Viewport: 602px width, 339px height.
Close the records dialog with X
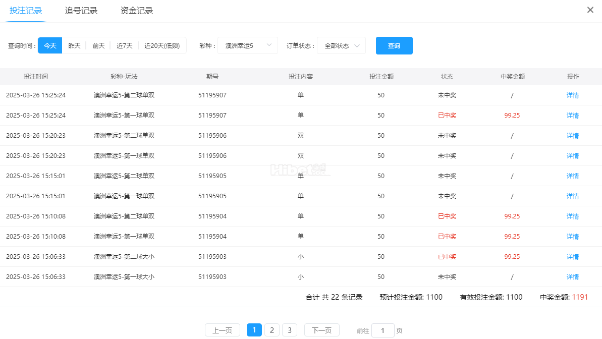(x=590, y=10)
